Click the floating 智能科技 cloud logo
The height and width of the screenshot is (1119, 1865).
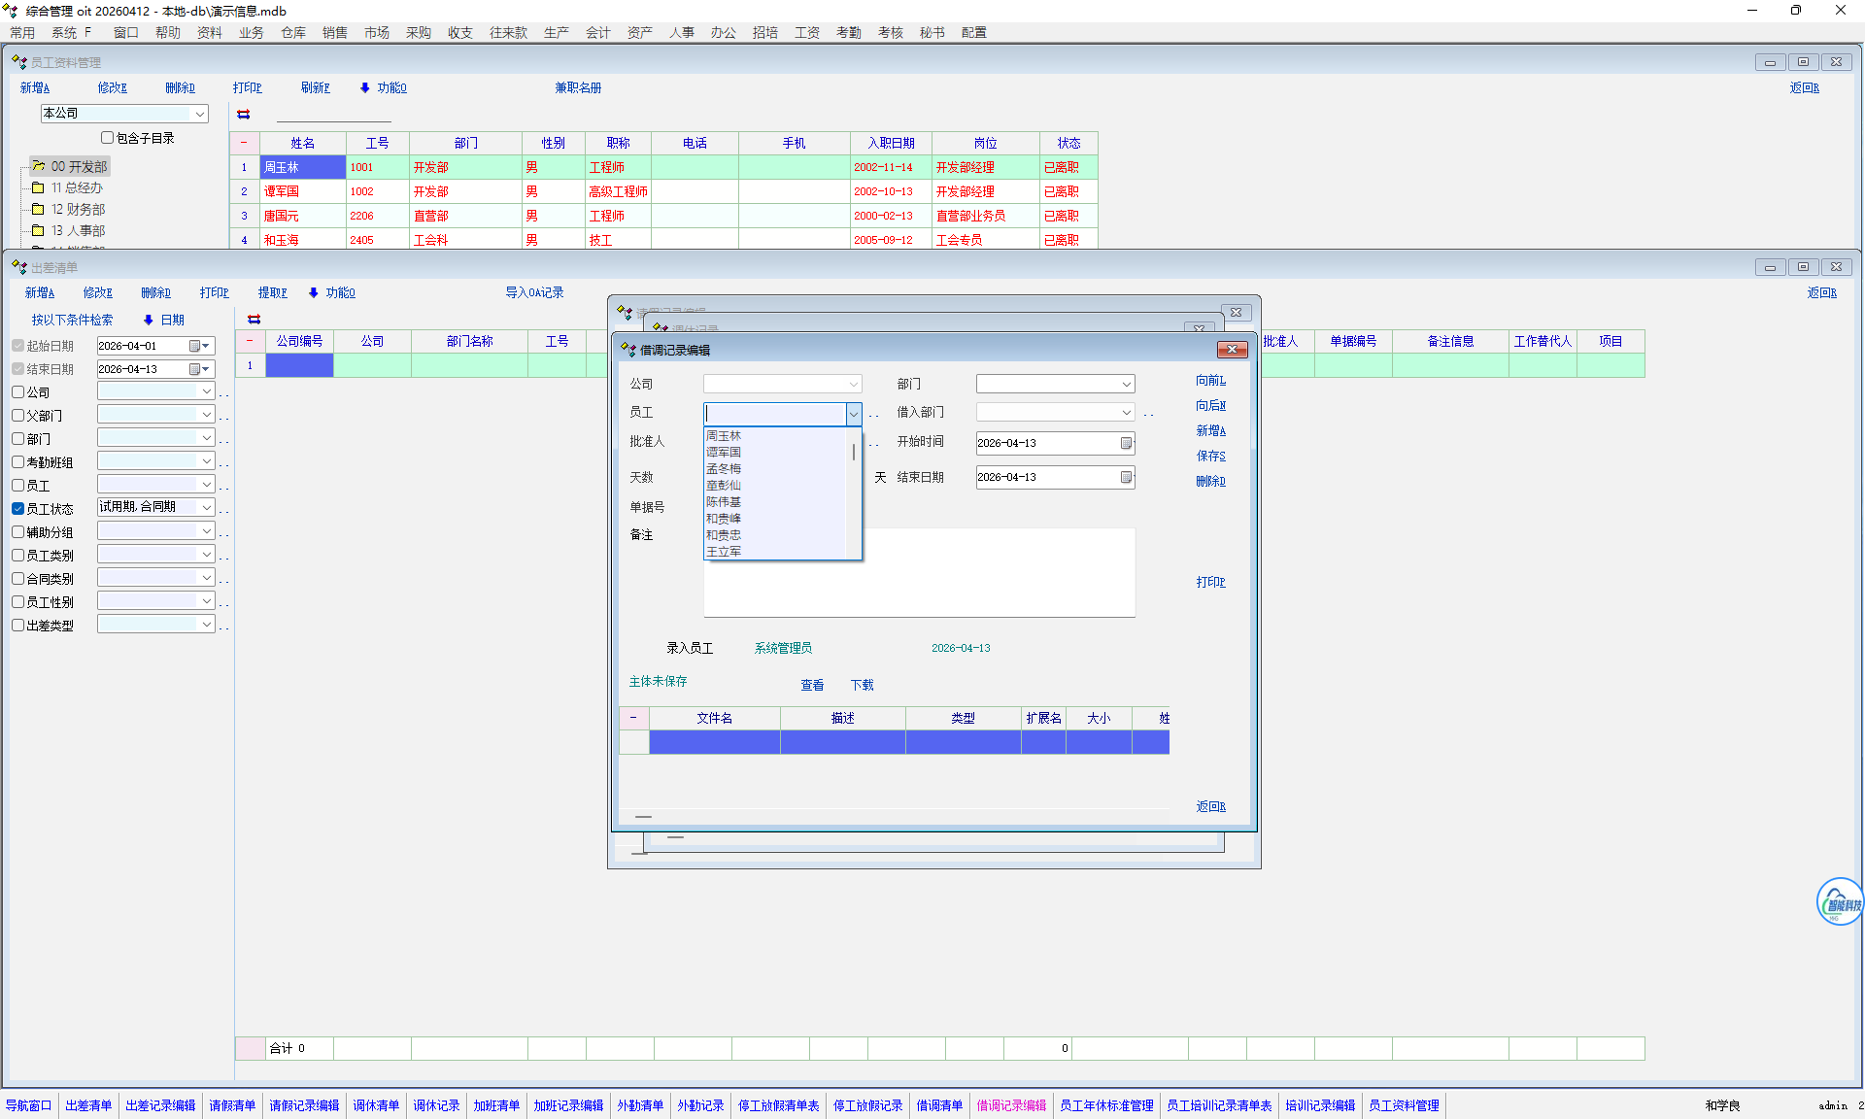pos(1839,902)
